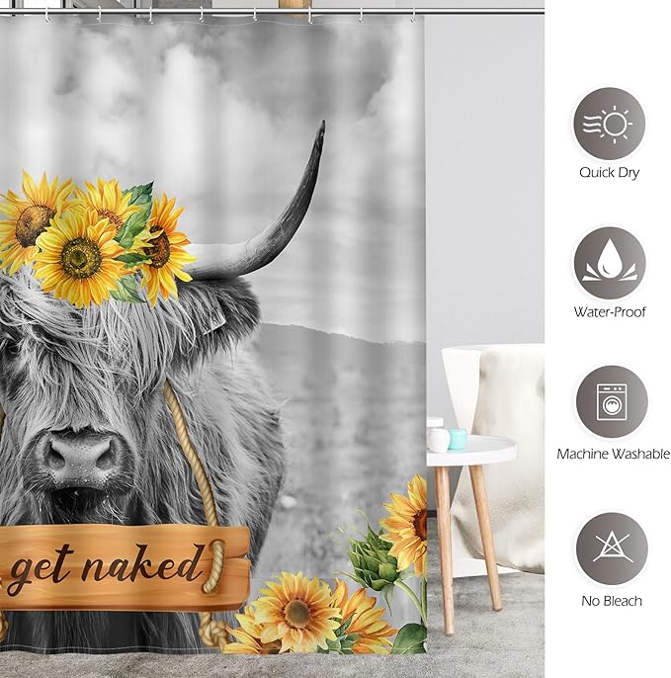
Task: Click the "Water-Proof" text label
Action: click(610, 311)
